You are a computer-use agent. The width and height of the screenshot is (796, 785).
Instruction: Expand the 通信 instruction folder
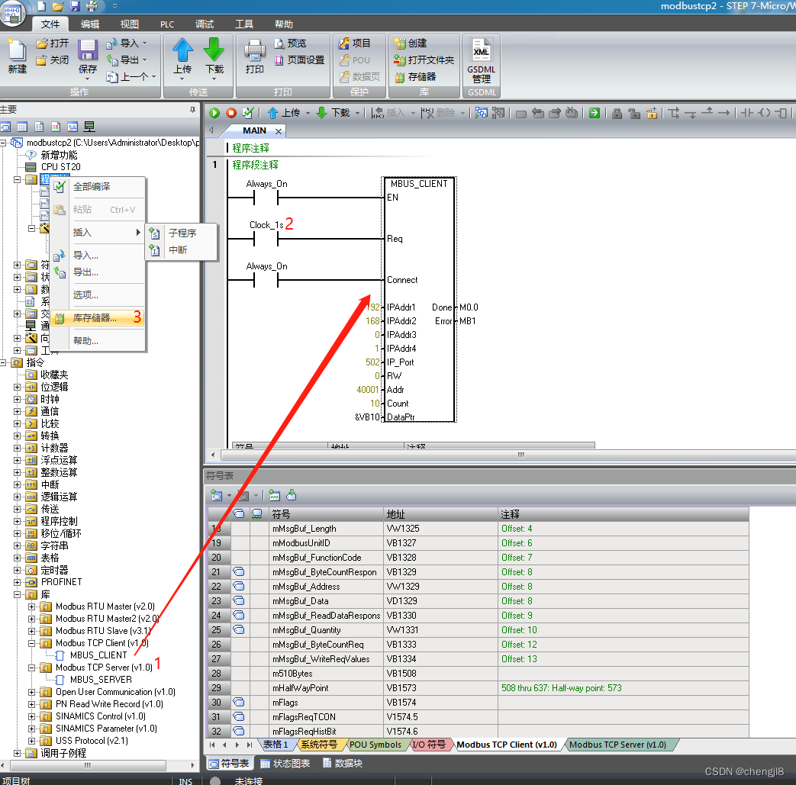(x=18, y=411)
